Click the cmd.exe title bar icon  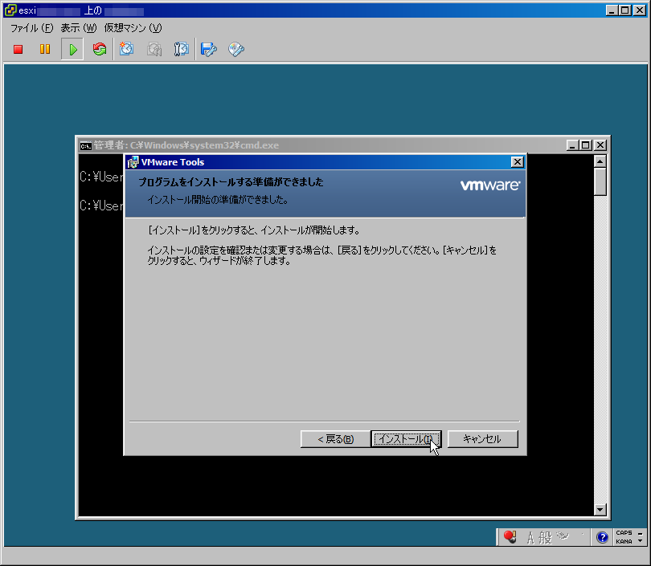[85, 145]
